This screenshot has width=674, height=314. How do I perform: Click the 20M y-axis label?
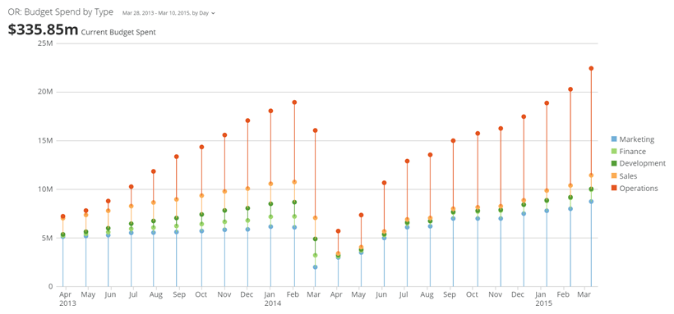pos(45,92)
